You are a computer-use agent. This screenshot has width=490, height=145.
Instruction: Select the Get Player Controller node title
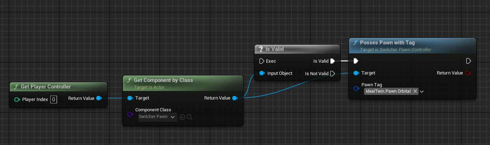(x=46, y=87)
